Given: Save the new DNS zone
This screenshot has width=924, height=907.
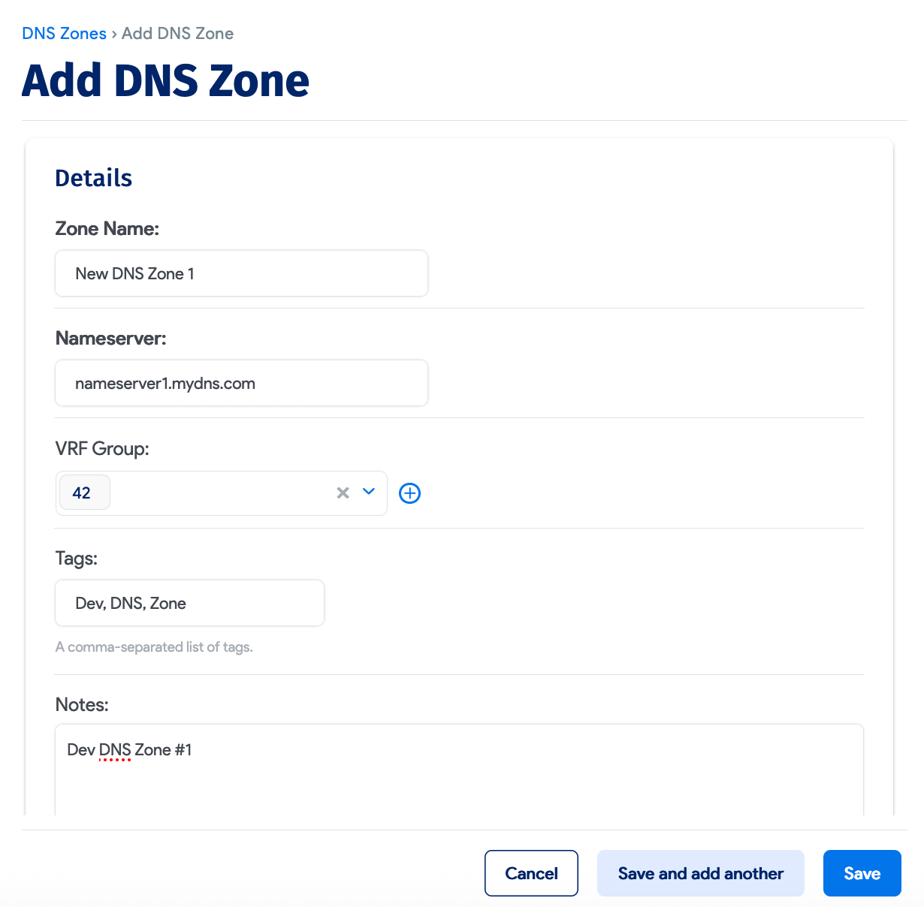Looking at the screenshot, I should point(862,873).
